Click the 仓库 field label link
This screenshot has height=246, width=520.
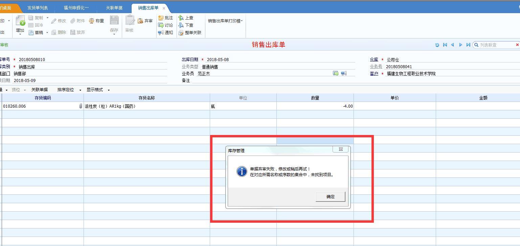click(374, 59)
